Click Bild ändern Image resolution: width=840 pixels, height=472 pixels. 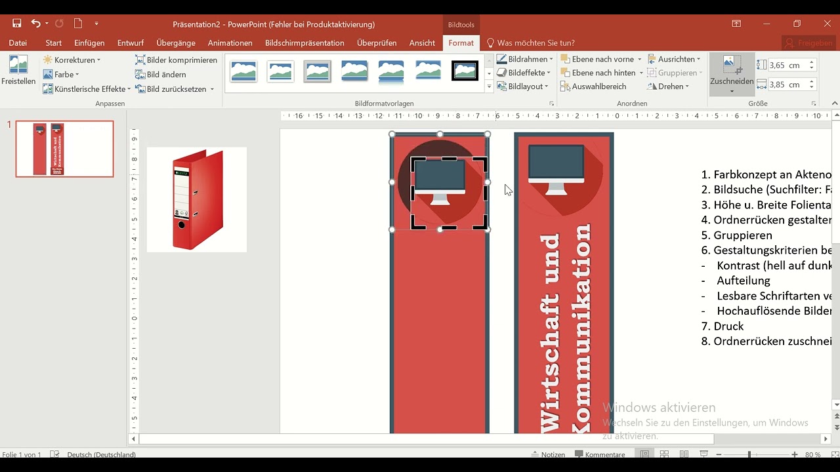coord(160,74)
